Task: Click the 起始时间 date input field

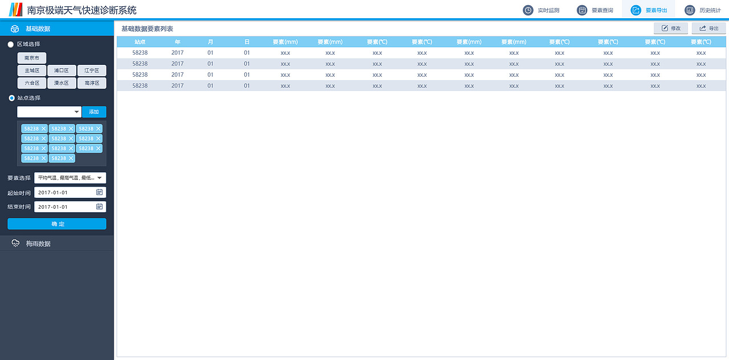Action: [70, 192]
